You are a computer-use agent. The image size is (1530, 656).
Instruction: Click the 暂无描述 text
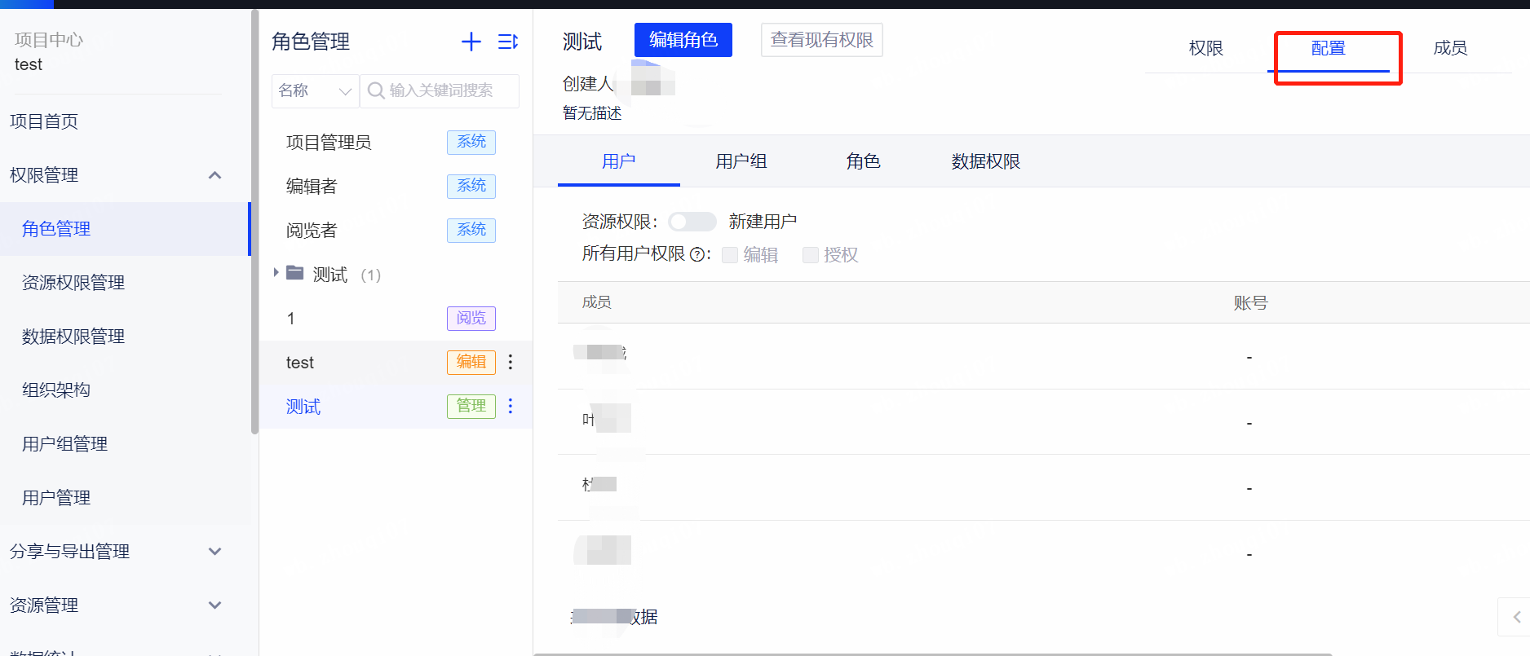tap(592, 113)
